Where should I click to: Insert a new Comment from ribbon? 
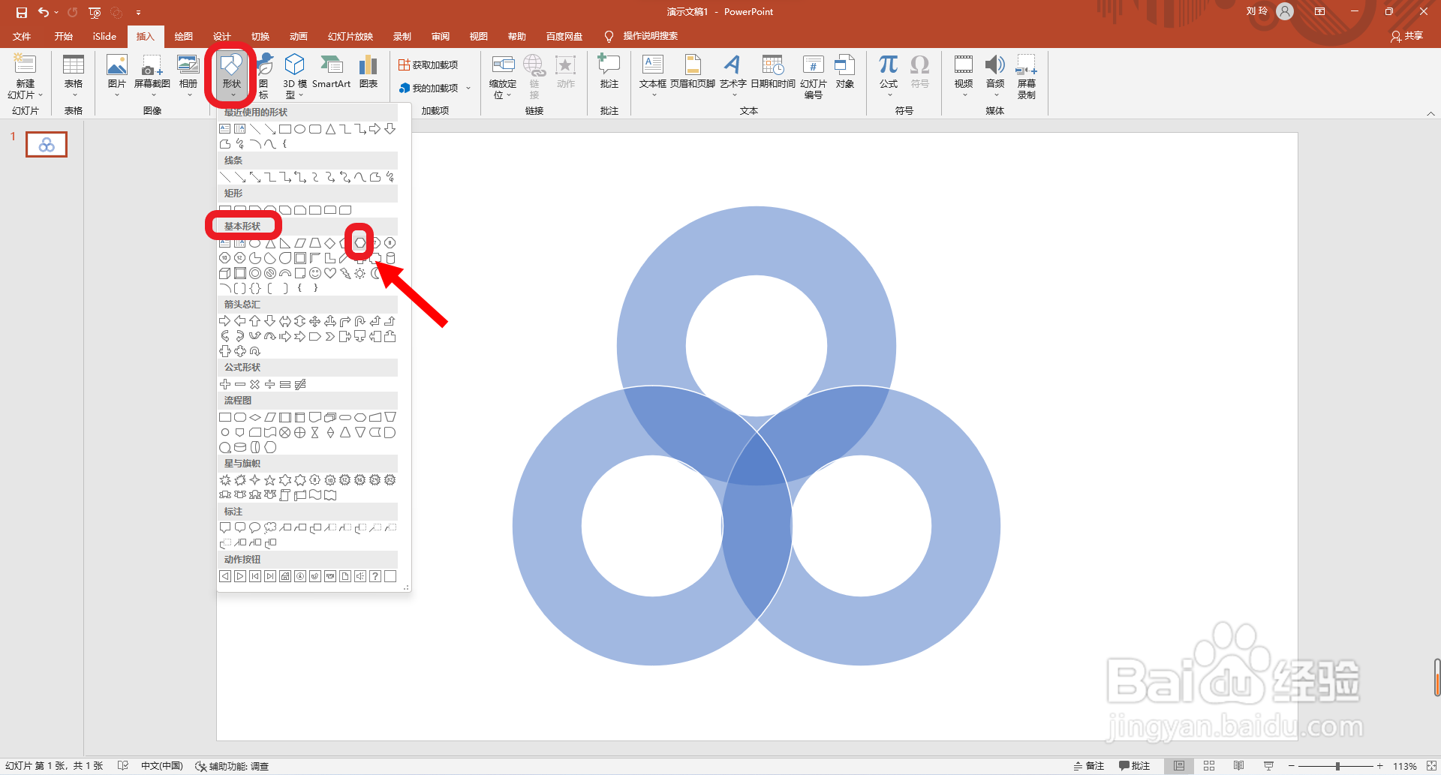pyautogui.click(x=609, y=72)
